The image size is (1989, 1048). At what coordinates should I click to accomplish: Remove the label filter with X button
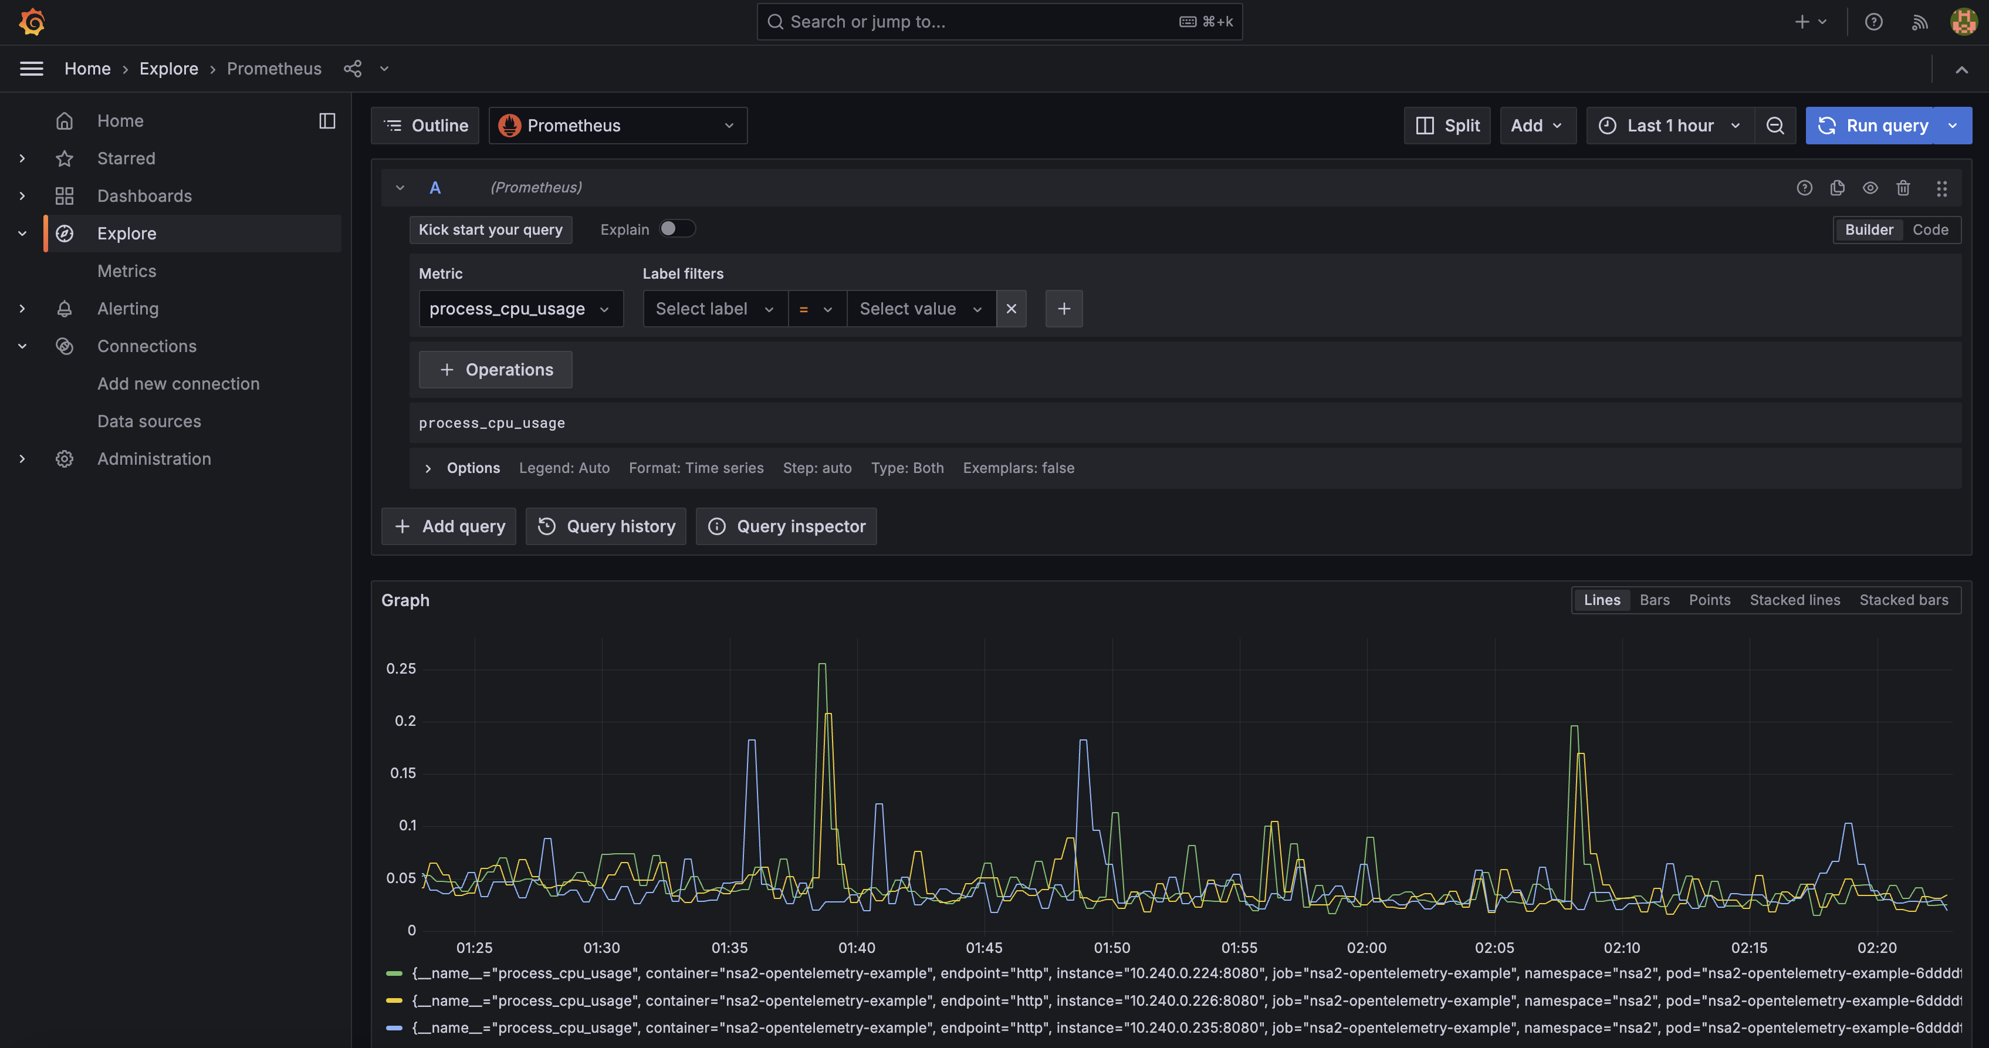(x=1012, y=309)
